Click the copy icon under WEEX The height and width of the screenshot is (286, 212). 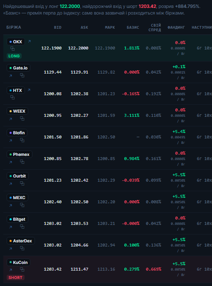[22, 118]
